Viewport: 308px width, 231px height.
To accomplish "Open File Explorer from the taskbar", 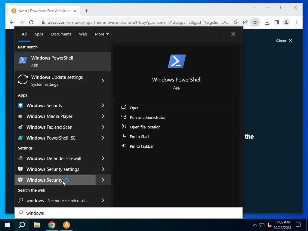I will pos(37,225).
